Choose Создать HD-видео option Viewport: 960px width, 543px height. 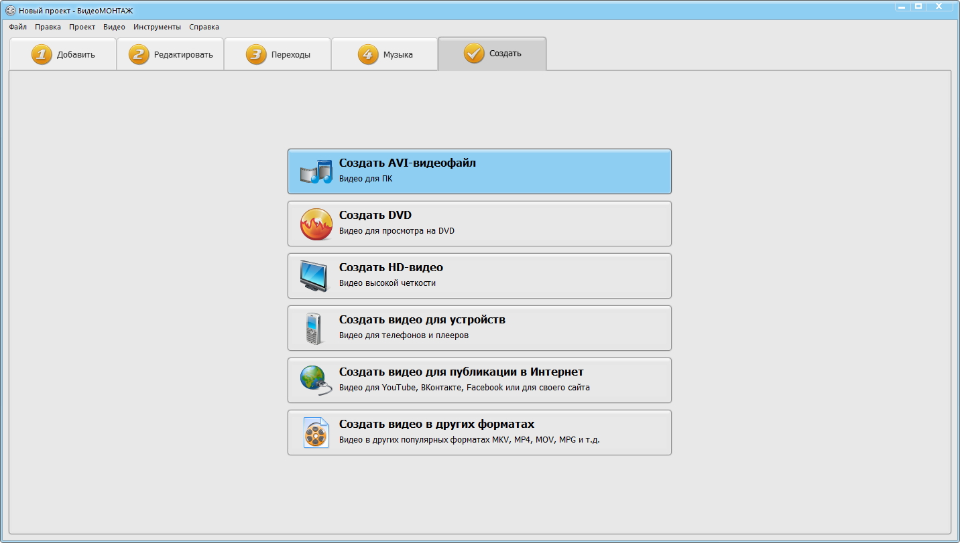coord(479,276)
